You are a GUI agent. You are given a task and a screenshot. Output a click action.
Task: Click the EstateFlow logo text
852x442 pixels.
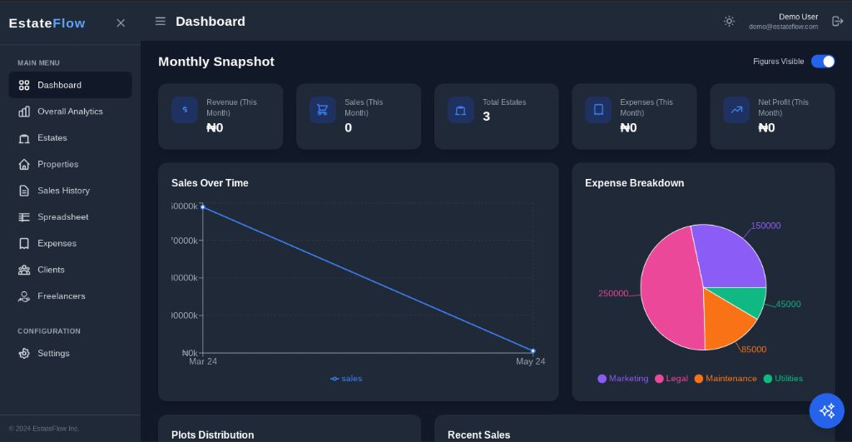(47, 23)
